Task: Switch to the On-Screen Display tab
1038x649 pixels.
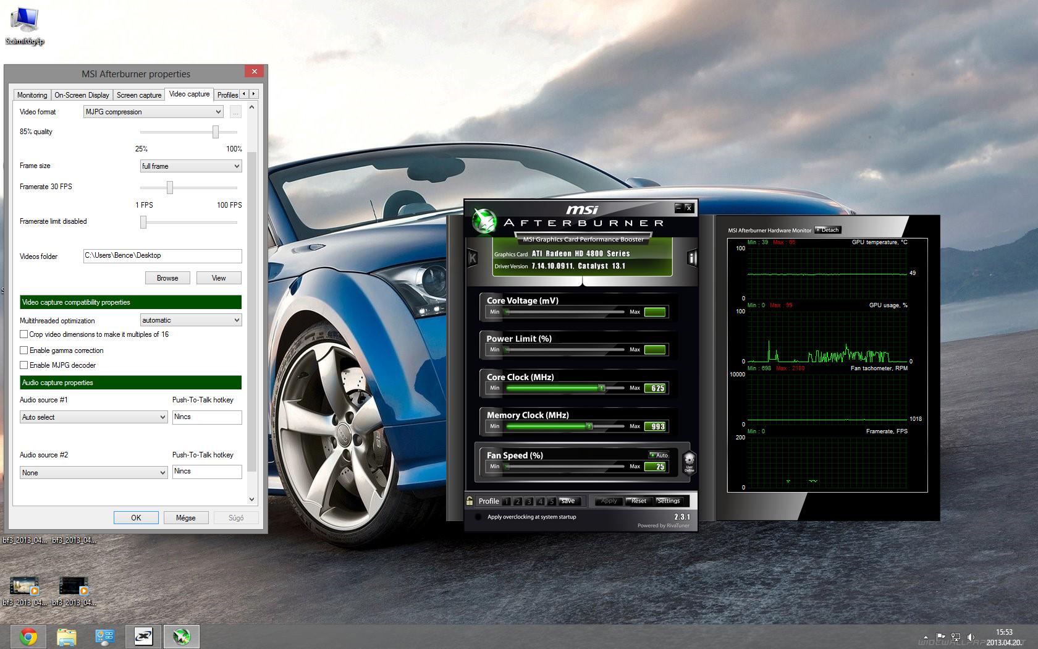Action: point(82,95)
